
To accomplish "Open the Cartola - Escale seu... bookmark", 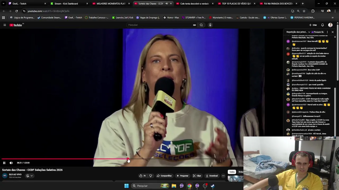I will coord(248,18).
